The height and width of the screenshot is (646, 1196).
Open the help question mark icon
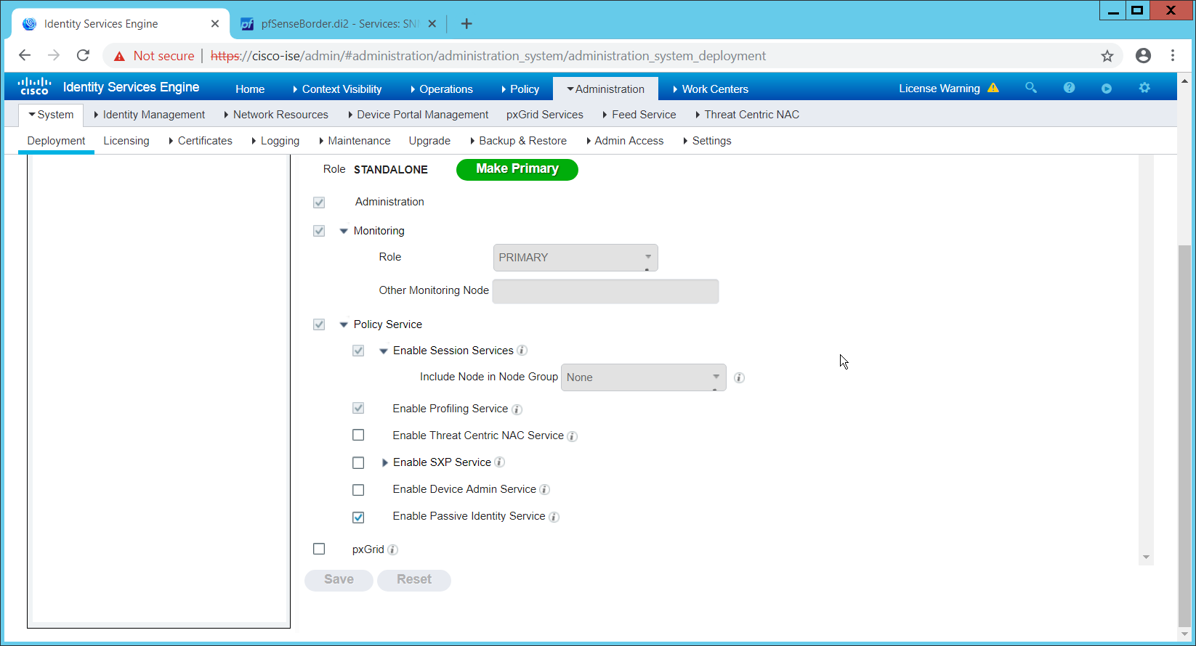(x=1069, y=88)
